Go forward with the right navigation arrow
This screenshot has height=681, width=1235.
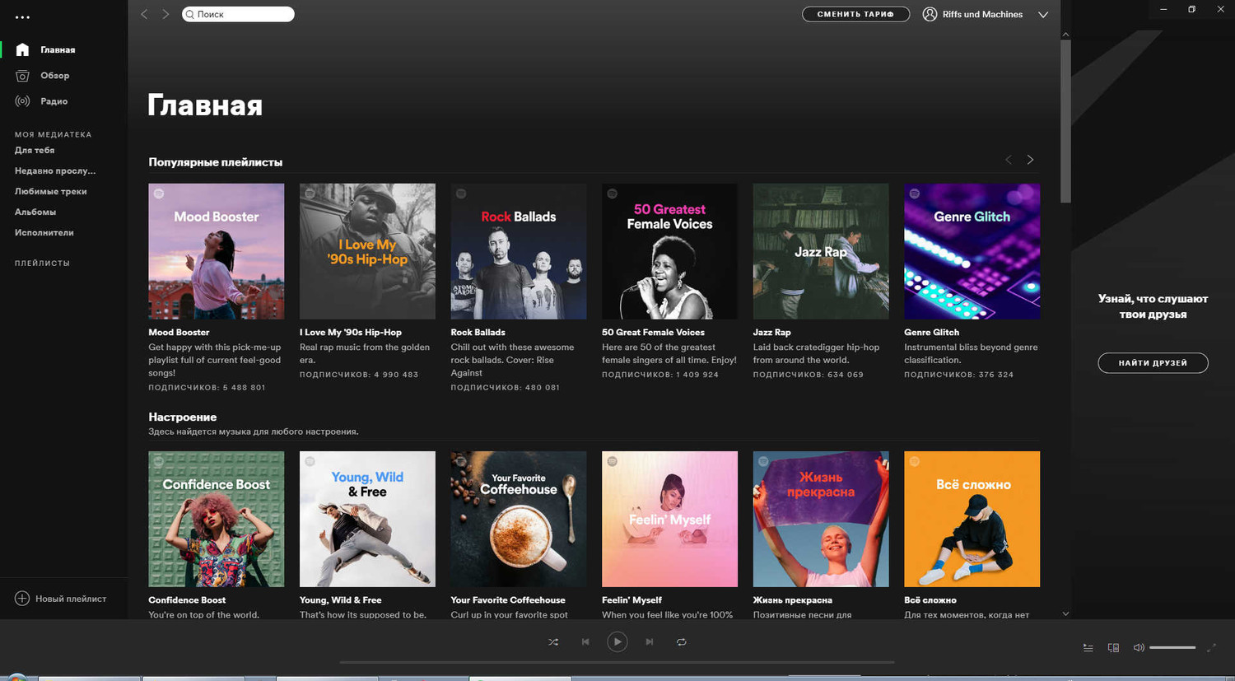(x=165, y=14)
